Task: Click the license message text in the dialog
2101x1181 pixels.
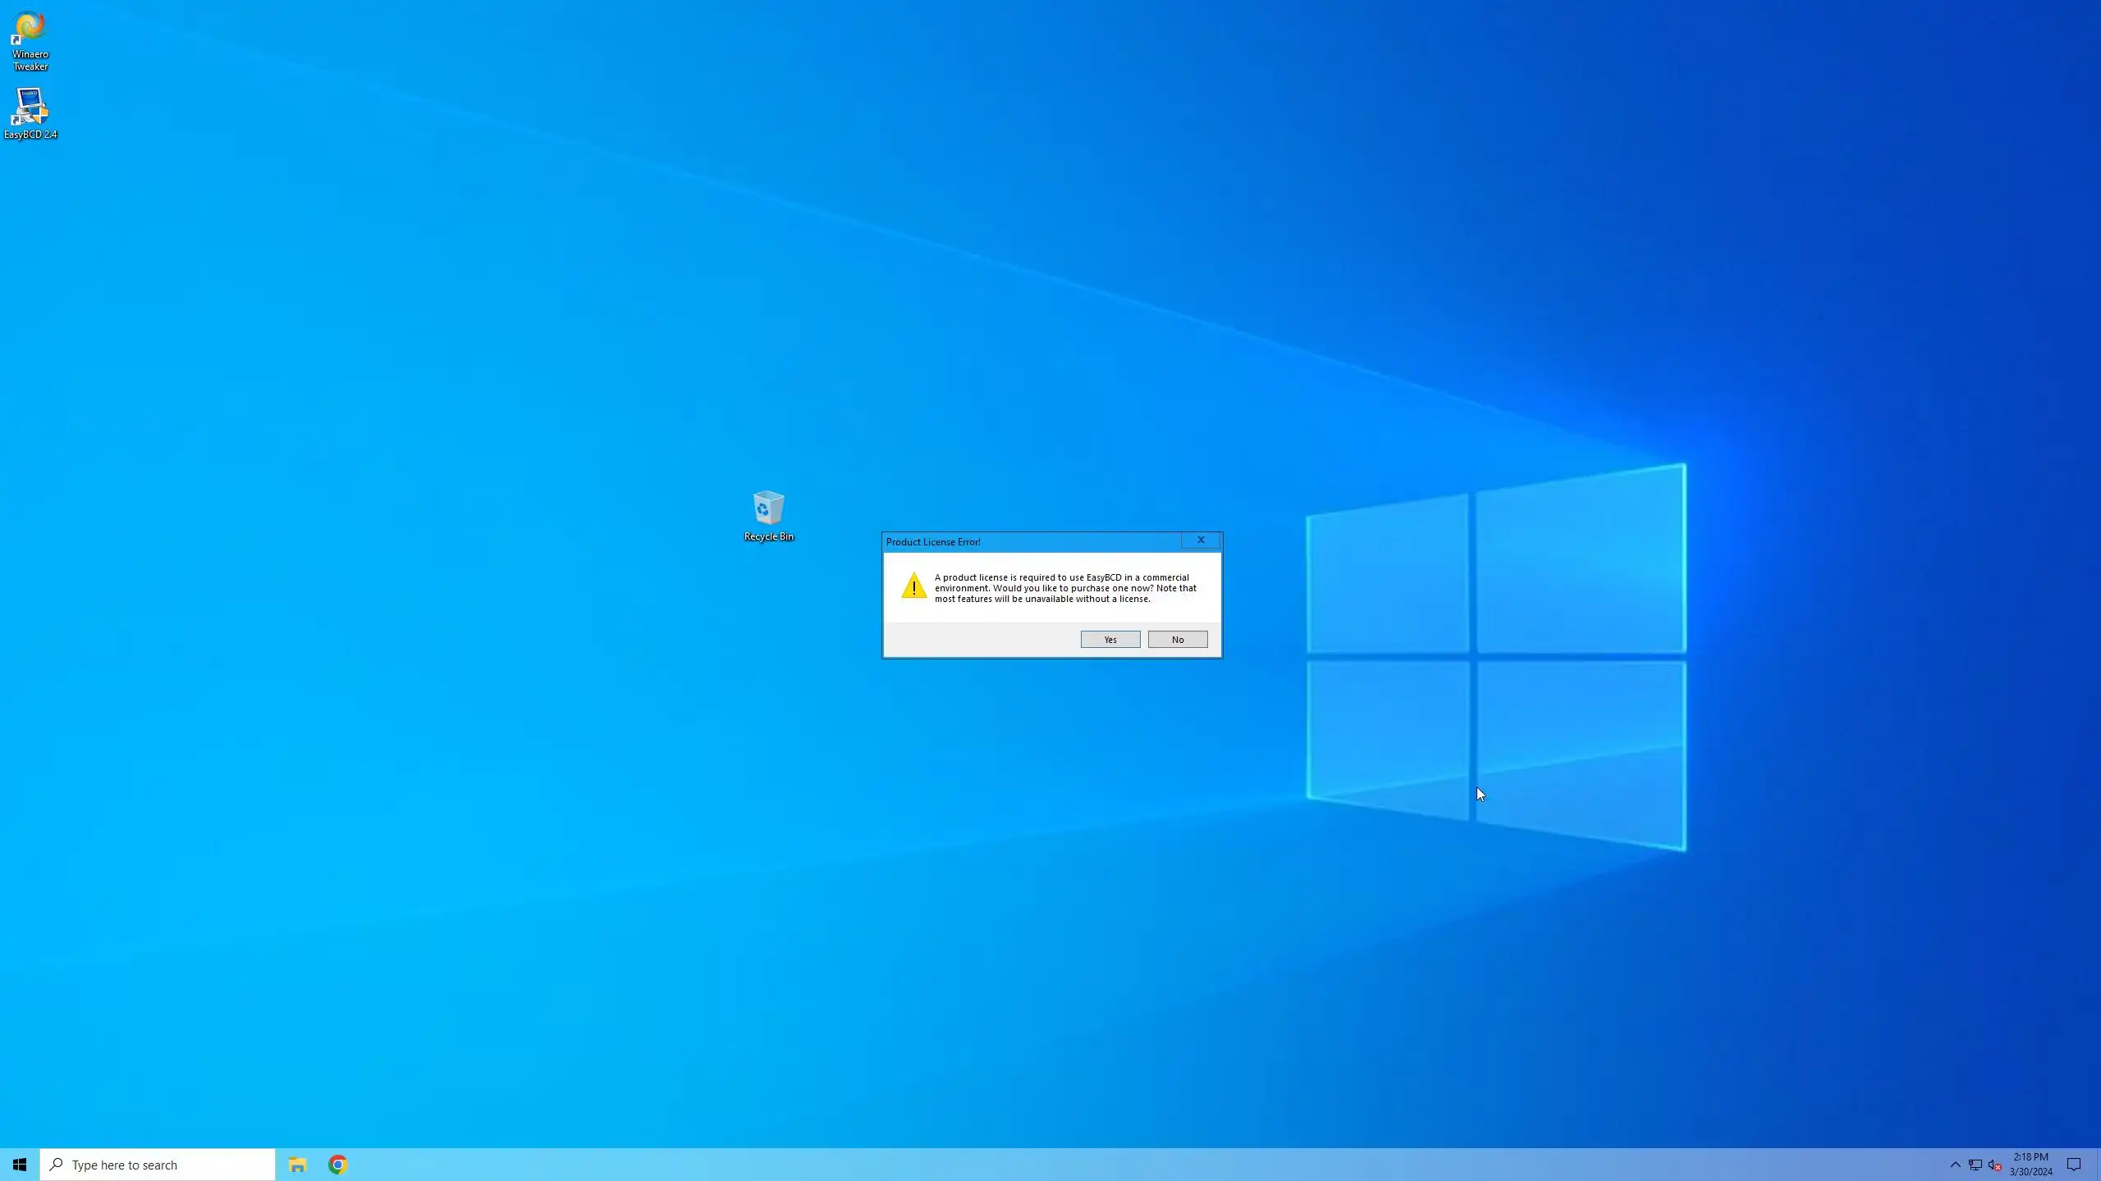Action: [1064, 588]
